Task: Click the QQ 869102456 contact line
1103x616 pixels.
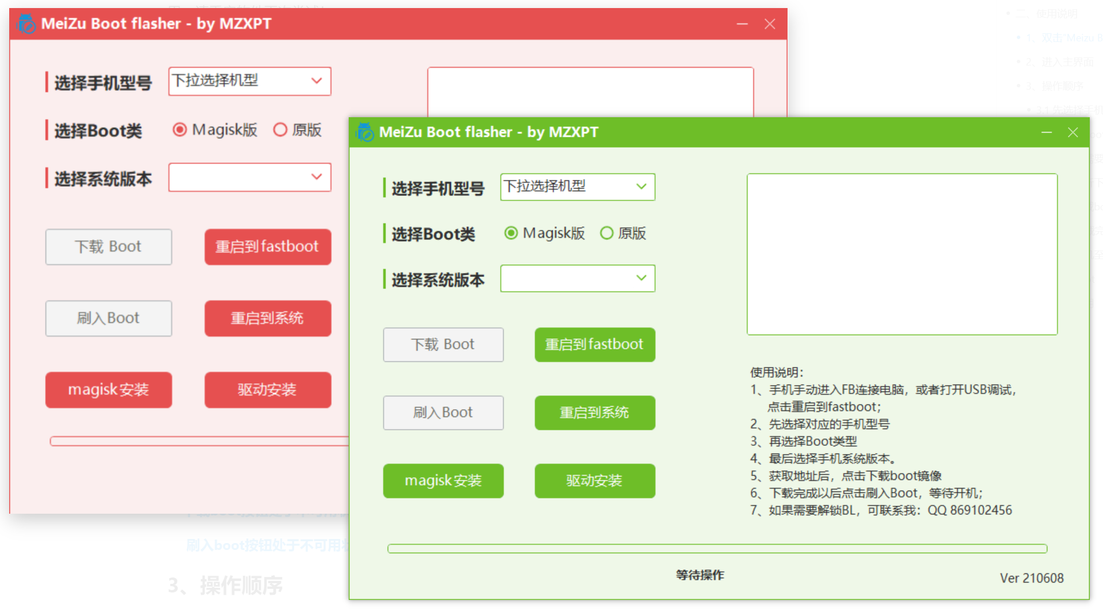Action: [x=881, y=510]
